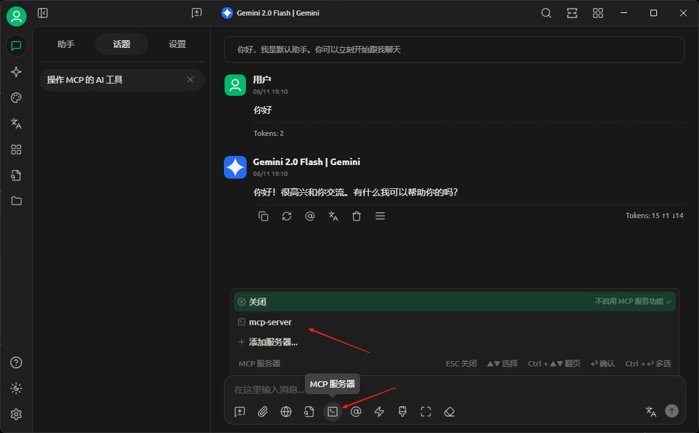Image resolution: width=699 pixels, height=433 pixels.
Task: Select the 操作 MCP 的 AI 工具 topic
Action: [122, 80]
